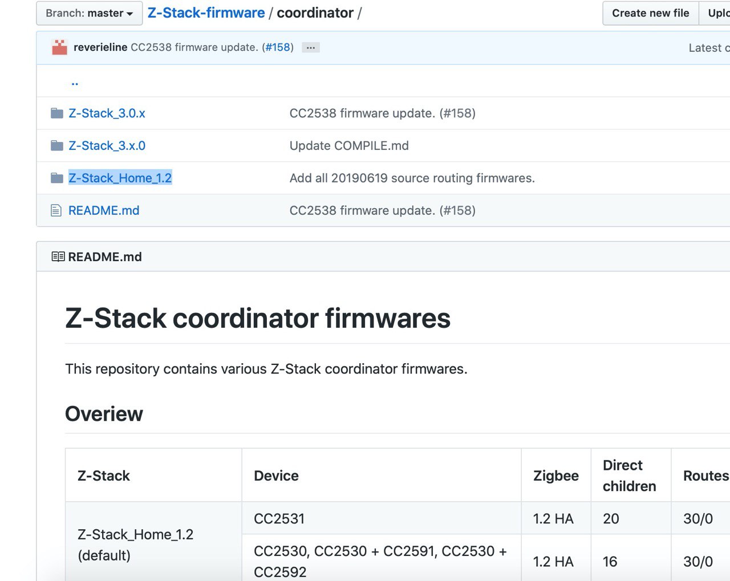
Task: Open the Z-Stack_3.0.x folder
Action: 107,113
